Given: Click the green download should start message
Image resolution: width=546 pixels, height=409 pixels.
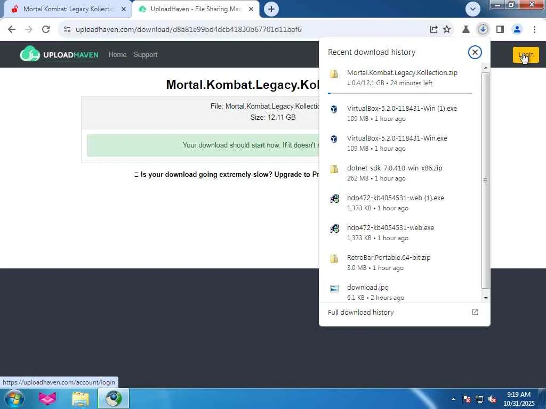Looking at the screenshot, I should tap(204, 145).
